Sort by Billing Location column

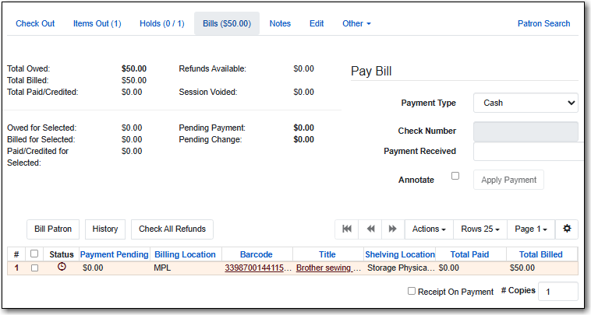(185, 254)
